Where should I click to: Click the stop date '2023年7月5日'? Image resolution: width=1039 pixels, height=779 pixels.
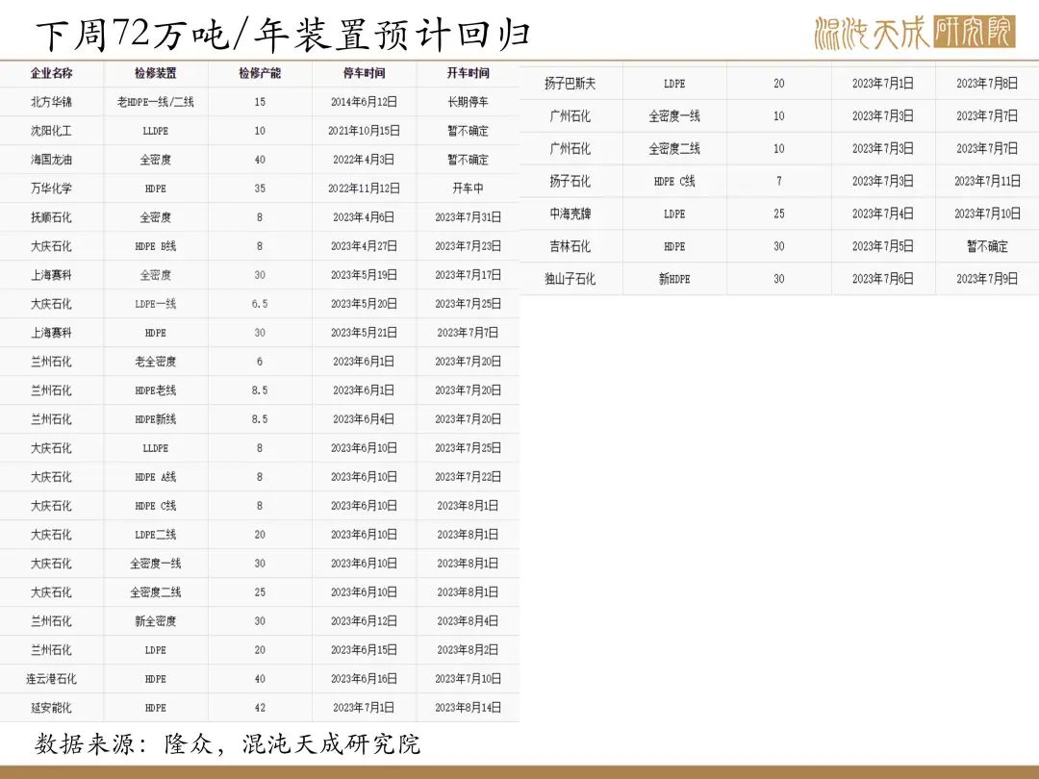(x=882, y=246)
